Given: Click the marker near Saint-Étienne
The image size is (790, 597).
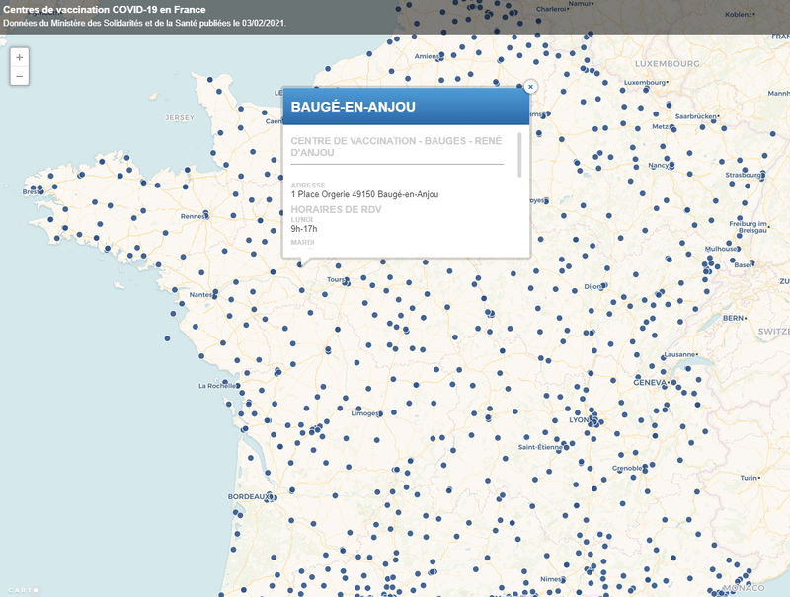Looking at the screenshot, I should pyautogui.click(x=567, y=446).
